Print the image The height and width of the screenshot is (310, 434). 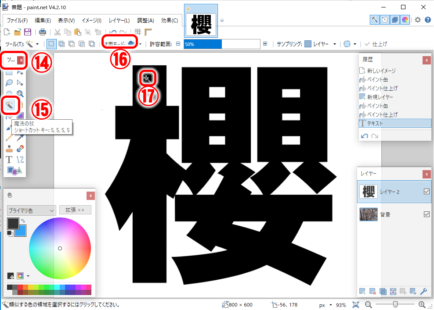click(43, 32)
